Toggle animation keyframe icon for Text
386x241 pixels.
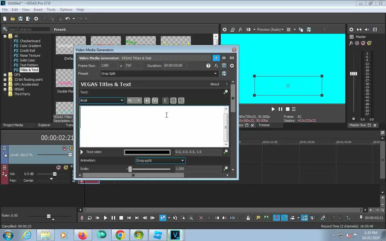[225, 92]
